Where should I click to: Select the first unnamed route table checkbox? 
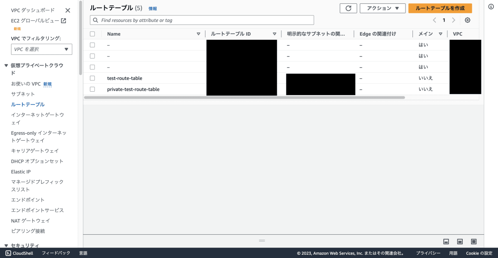(92, 45)
